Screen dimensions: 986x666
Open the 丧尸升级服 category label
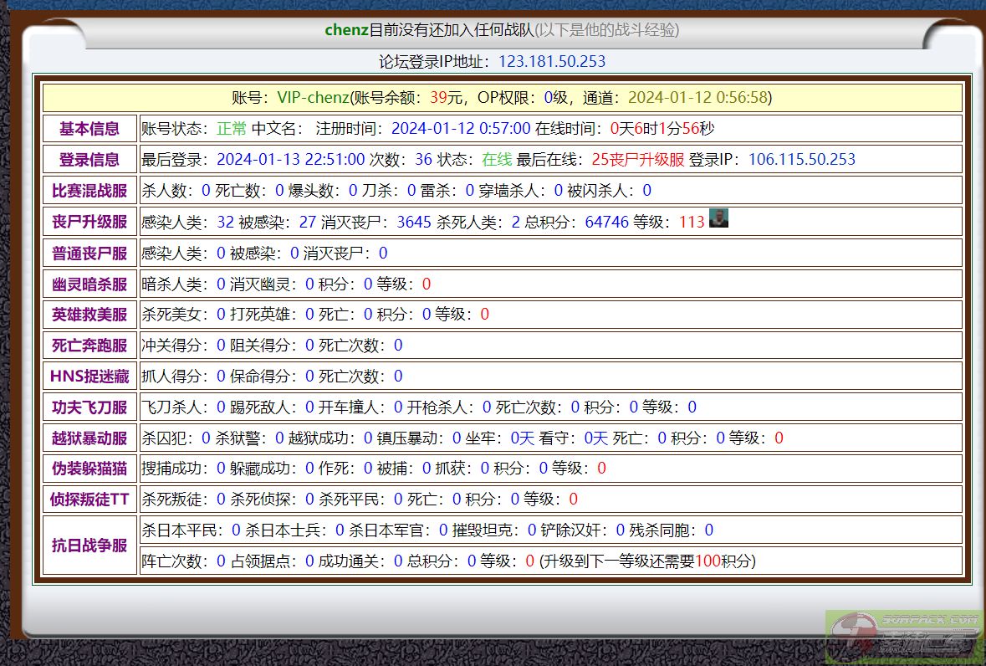[x=89, y=222]
